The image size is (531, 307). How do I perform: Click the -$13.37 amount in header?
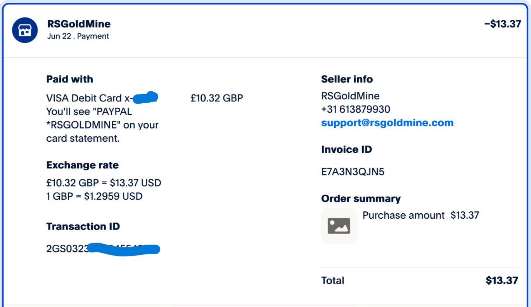point(502,24)
